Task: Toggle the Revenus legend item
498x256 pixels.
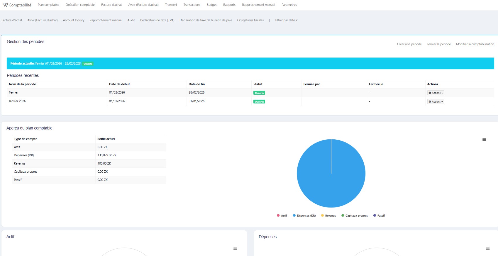Action: click(328, 216)
